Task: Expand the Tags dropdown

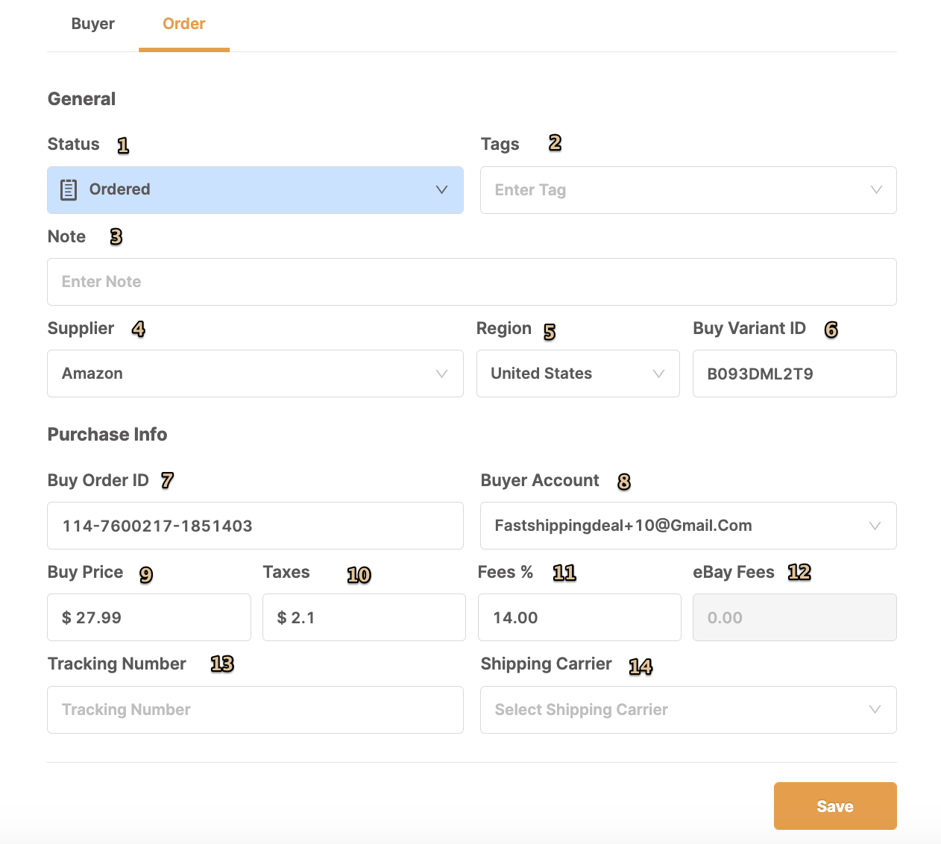Action: (688, 190)
